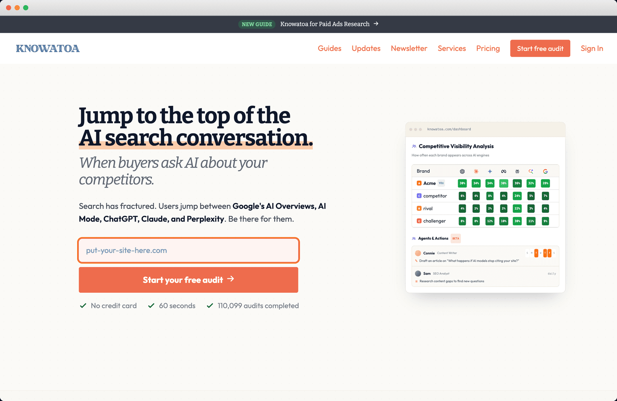Click the people icon beside Competitive Visibility Analysis
Viewport: 617px width, 401px height.
(x=414, y=146)
